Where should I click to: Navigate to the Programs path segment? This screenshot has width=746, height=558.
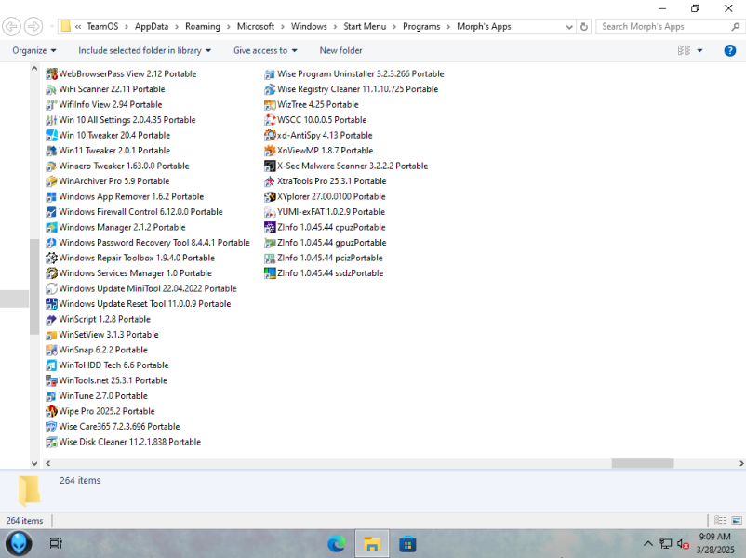click(x=421, y=27)
